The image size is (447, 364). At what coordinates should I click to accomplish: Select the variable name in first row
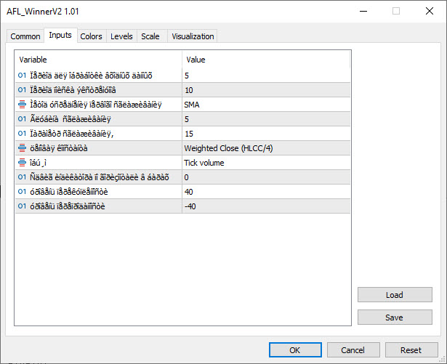[x=91, y=76]
